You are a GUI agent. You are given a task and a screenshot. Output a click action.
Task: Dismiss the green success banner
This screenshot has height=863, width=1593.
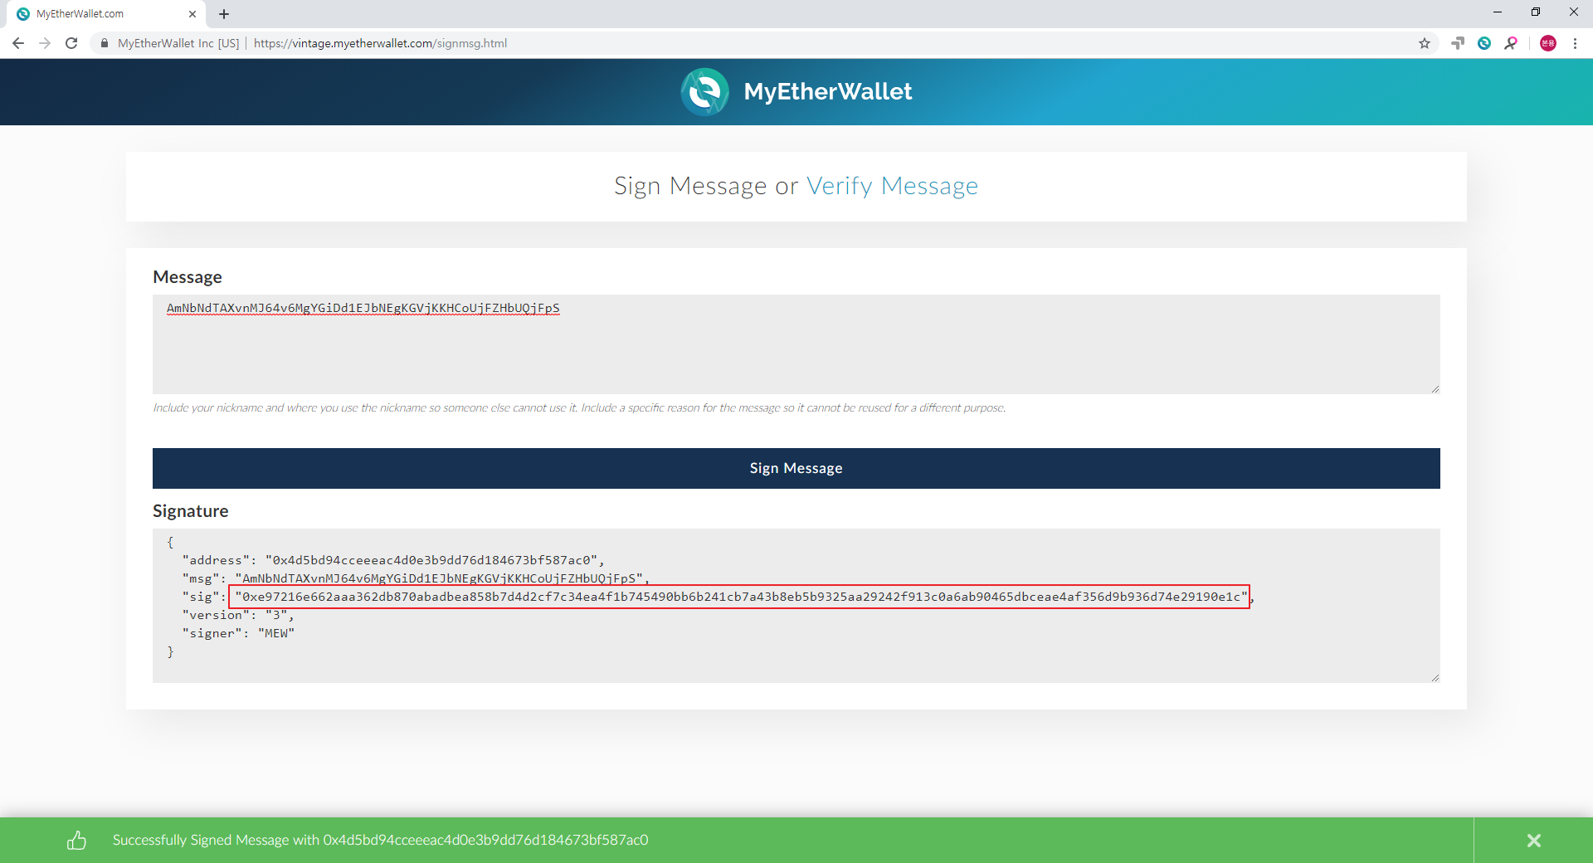point(1534,841)
